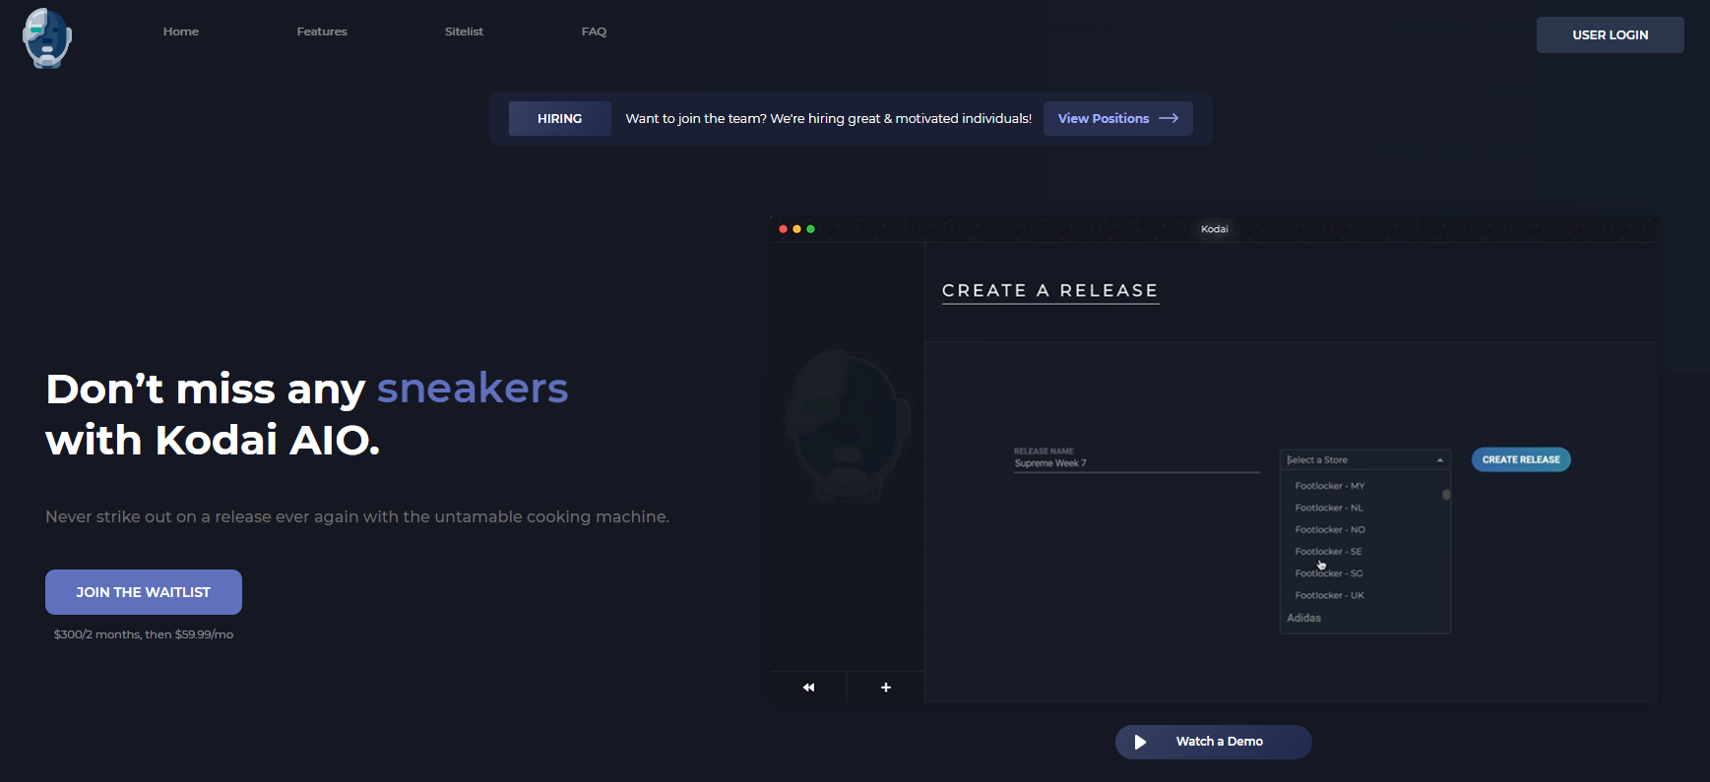The height and width of the screenshot is (782, 1710).
Task: Open the View Positions link
Action: pyautogui.click(x=1117, y=118)
